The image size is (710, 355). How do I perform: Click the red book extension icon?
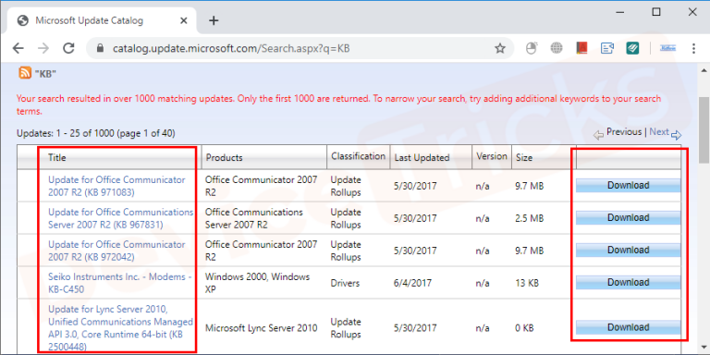pyautogui.click(x=581, y=48)
